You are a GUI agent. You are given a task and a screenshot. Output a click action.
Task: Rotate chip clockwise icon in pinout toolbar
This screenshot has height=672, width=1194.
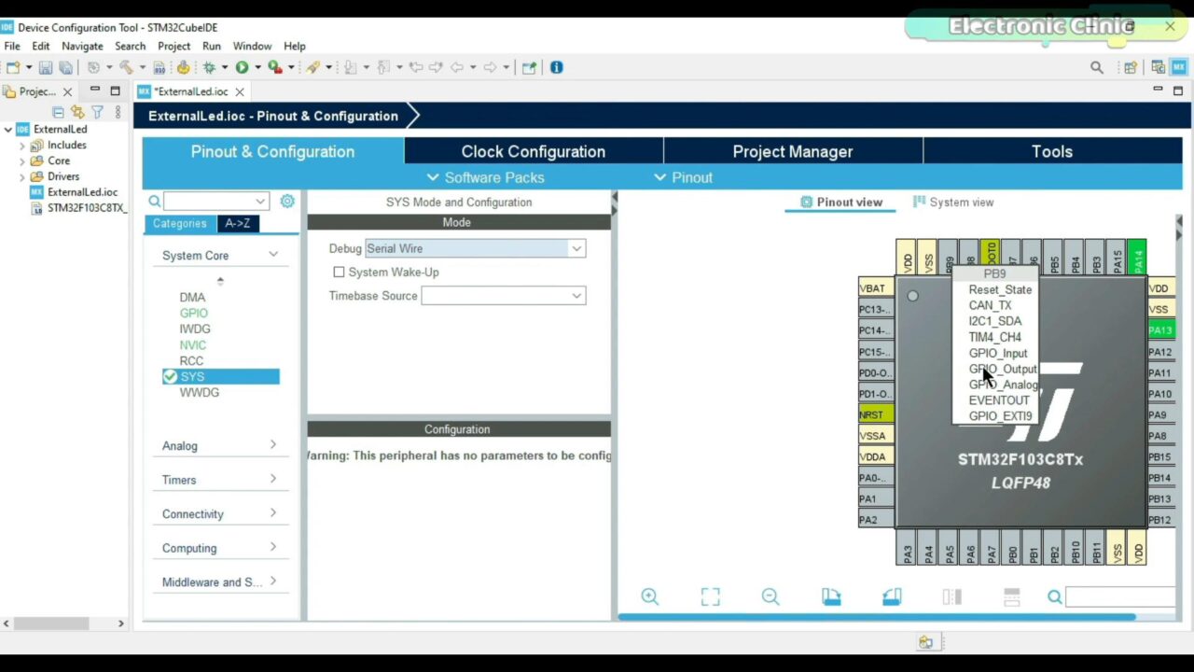(831, 596)
